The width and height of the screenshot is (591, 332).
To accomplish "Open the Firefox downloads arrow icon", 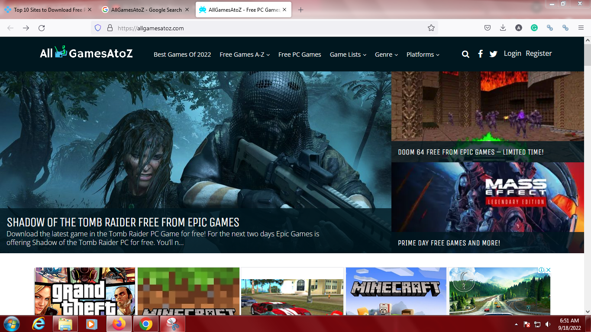I will point(503,28).
